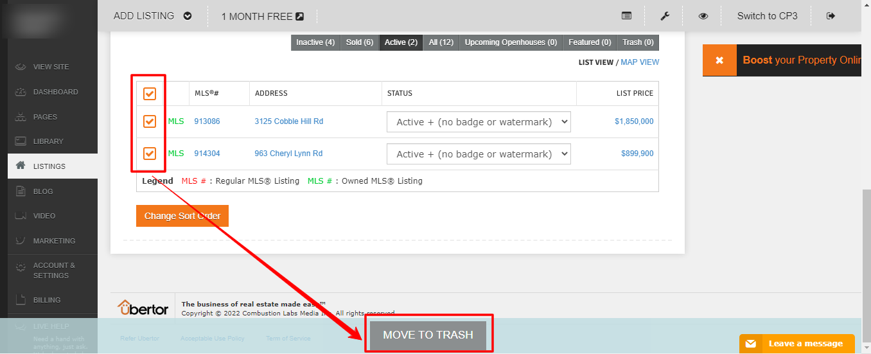Close the Boost your Property banner X
Screen dimensions: 871x354
pos(719,60)
